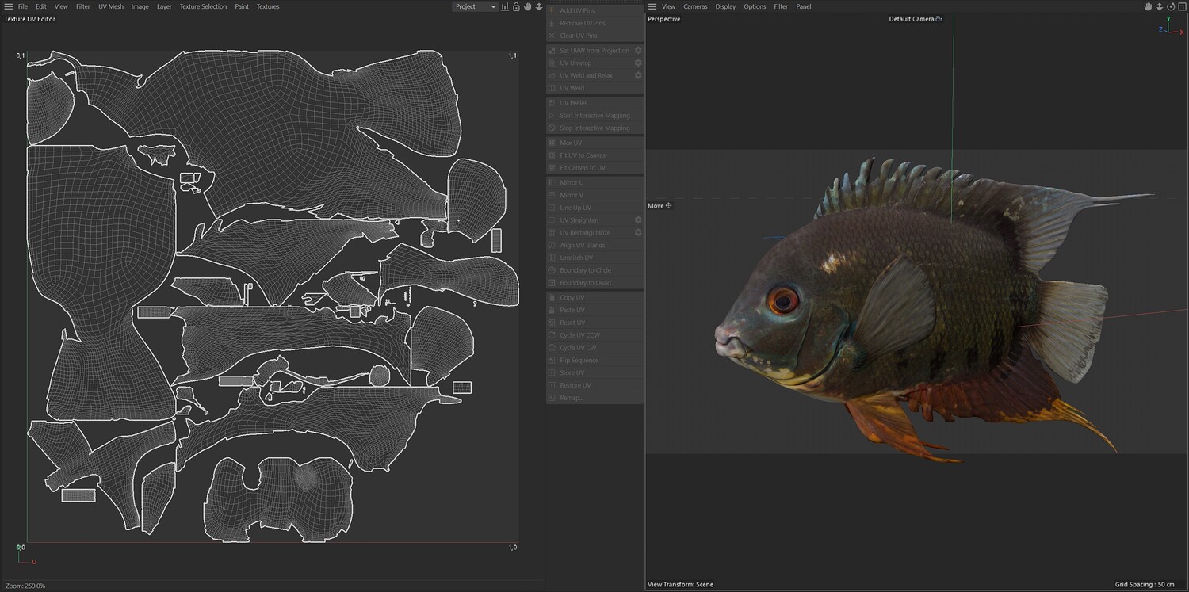Screen dimensions: 1189x592
Task: Open the Options menu in viewport
Action: [755, 6]
